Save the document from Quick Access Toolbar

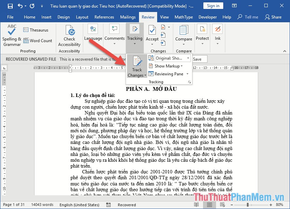[x=10, y=6]
